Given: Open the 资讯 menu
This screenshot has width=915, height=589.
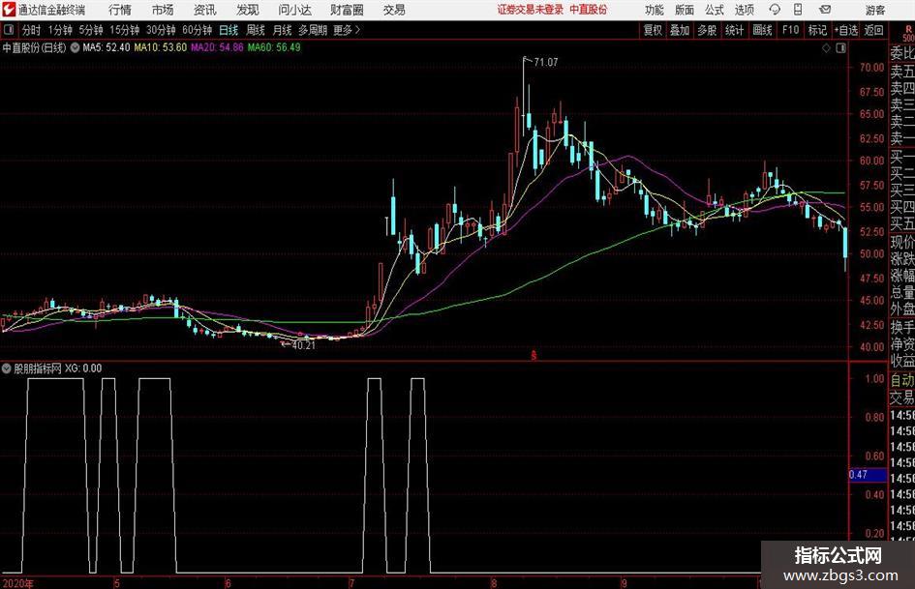Looking at the screenshot, I should tap(205, 10).
